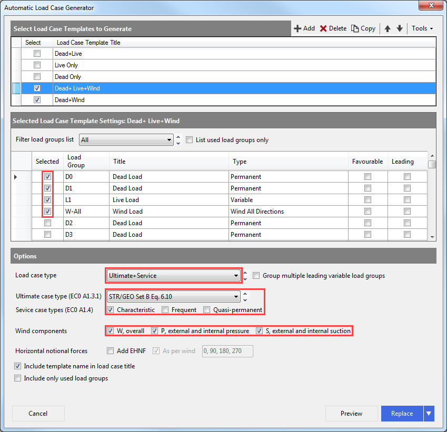Click the Copy template icon
Viewport: 447px width, 432px height.
pyautogui.click(x=355, y=28)
